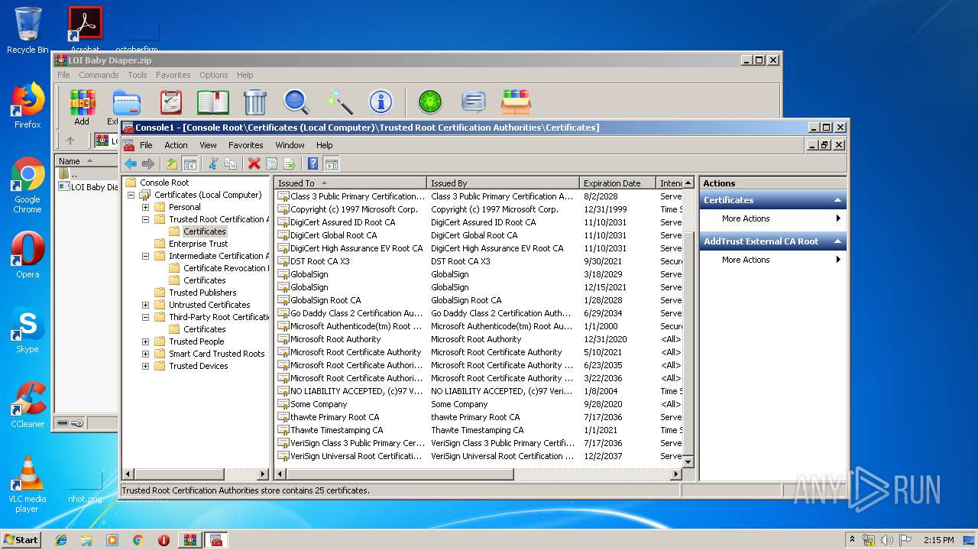Click the Forward arrow in the Console1 toolbar
Viewport: 978px width, 550px height.
pos(148,163)
